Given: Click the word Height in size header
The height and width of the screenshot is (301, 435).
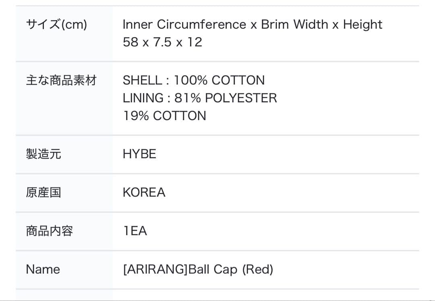Looking at the screenshot, I should click(x=363, y=25).
